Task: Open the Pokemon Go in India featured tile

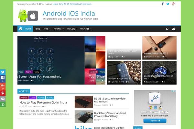Action: coord(124,48)
